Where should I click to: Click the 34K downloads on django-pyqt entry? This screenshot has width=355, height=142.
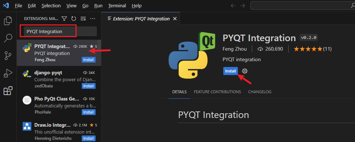click(x=89, y=73)
